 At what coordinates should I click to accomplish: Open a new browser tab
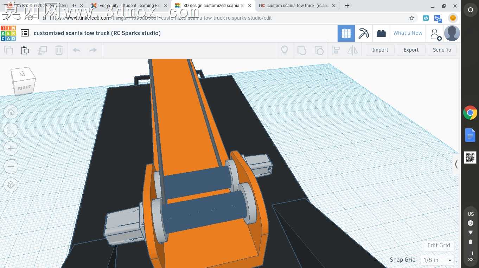tap(347, 6)
